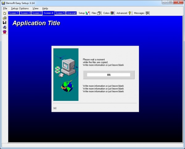Click the Open folder icon in sidebar

click(4, 18)
